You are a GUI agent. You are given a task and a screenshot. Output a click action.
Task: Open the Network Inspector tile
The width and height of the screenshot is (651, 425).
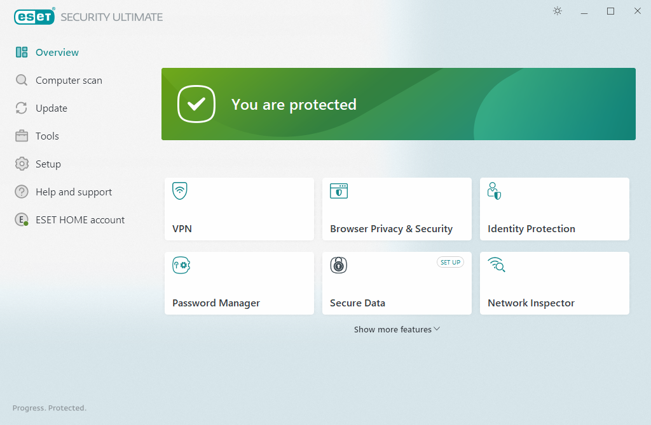(554, 284)
